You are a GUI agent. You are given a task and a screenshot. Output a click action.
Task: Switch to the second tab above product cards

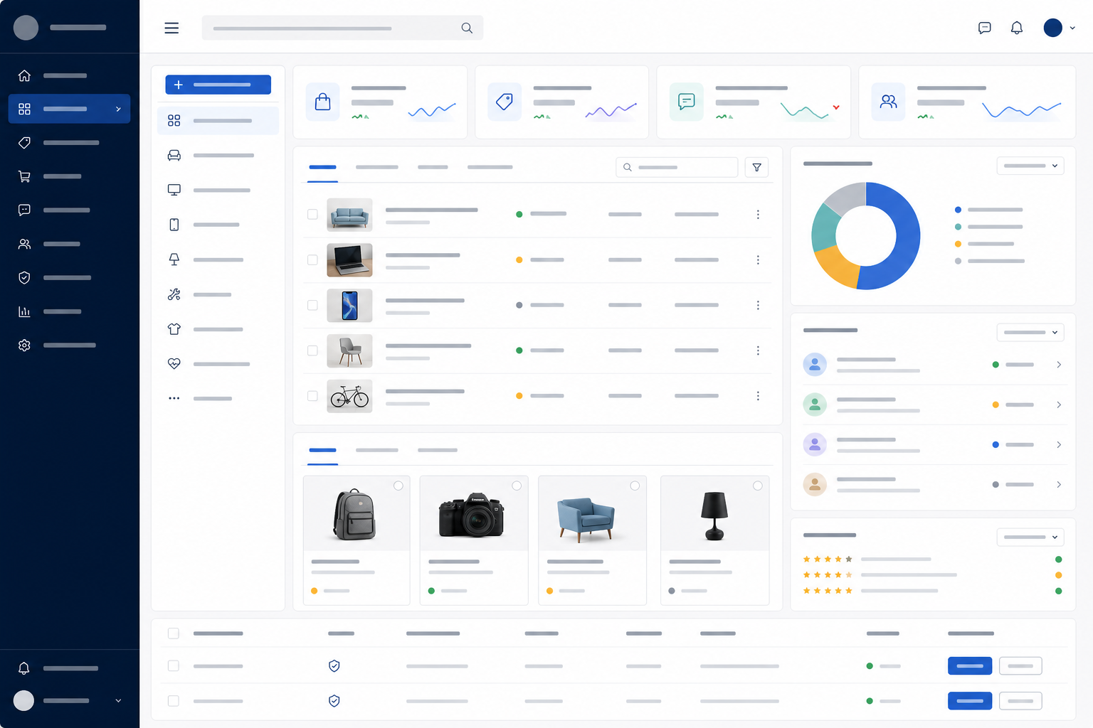[x=376, y=450]
